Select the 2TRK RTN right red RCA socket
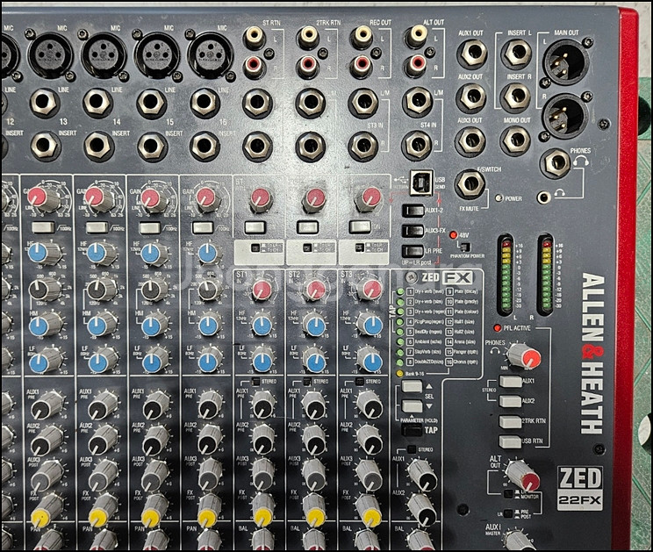Viewport: 653px width, 552px height. [308, 65]
